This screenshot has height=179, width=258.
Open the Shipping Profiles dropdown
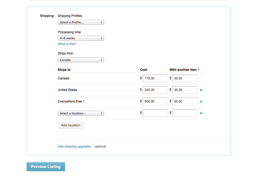[x=81, y=22]
